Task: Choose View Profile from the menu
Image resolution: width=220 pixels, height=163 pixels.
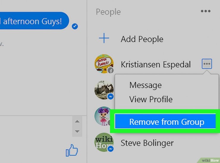Action: 151,99
